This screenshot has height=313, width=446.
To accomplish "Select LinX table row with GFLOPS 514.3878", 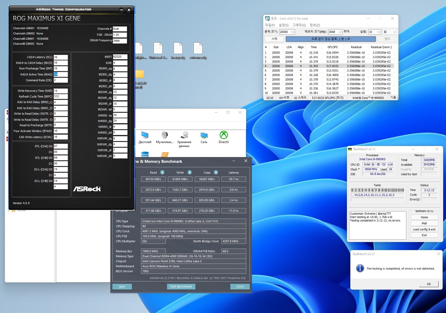I will [329, 84].
